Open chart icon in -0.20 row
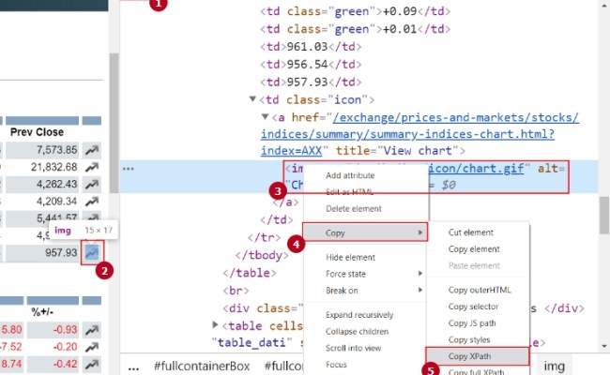 92,347
